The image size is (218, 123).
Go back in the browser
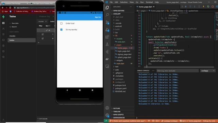point(3,8)
